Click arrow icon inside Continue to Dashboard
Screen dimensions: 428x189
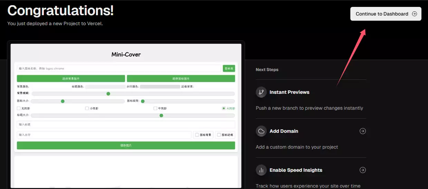click(x=414, y=14)
